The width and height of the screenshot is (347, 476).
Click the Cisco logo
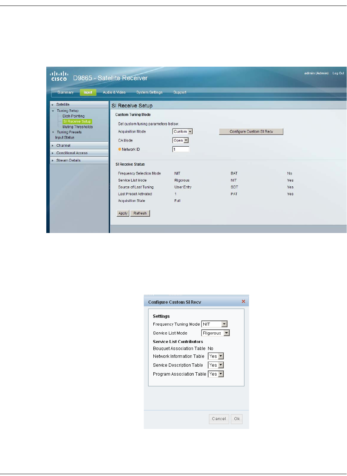(x=59, y=76)
